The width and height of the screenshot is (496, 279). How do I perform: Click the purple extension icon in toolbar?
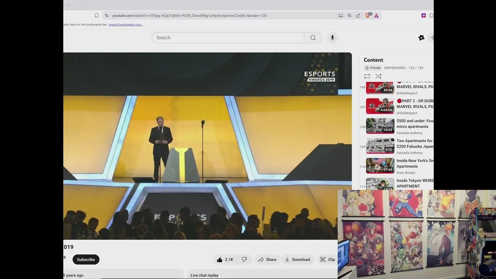pyautogui.click(x=424, y=15)
